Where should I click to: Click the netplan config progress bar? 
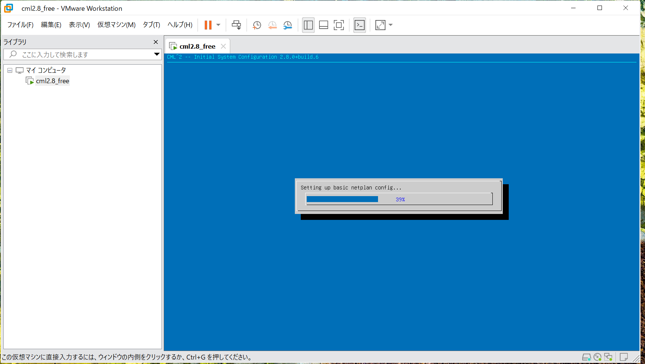click(399, 199)
